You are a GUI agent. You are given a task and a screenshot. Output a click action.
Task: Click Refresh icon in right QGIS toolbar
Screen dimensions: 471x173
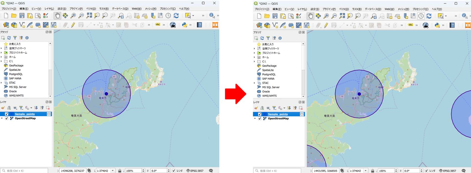click(x=429, y=16)
